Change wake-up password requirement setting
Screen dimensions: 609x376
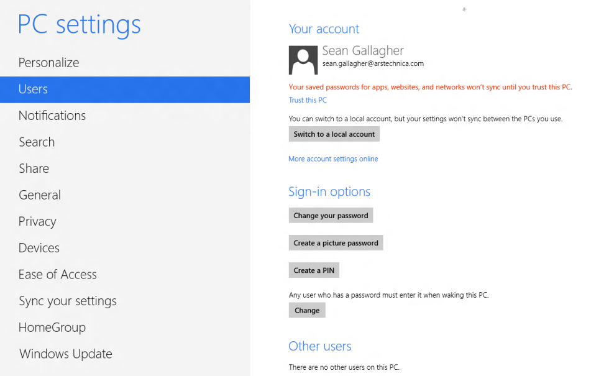[306, 310]
